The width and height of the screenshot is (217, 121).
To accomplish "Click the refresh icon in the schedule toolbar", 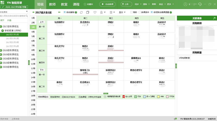I will 81,12.
